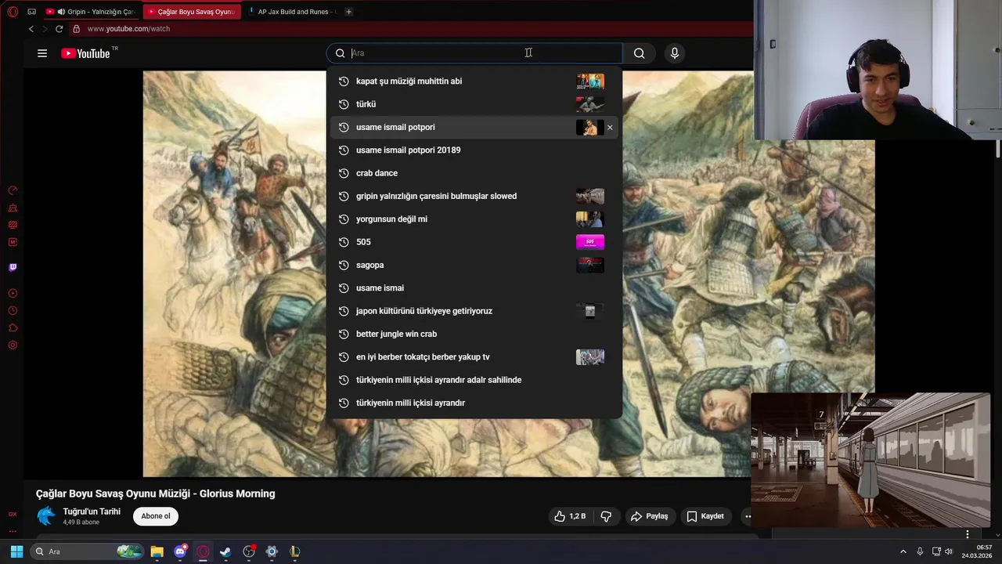Select suggestion 'sagopa'
The height and width of the screenshot is (564, 1002).
(x=474, y=265)
